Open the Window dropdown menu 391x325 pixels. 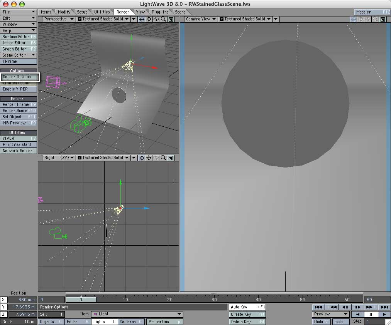click(19, 24)
